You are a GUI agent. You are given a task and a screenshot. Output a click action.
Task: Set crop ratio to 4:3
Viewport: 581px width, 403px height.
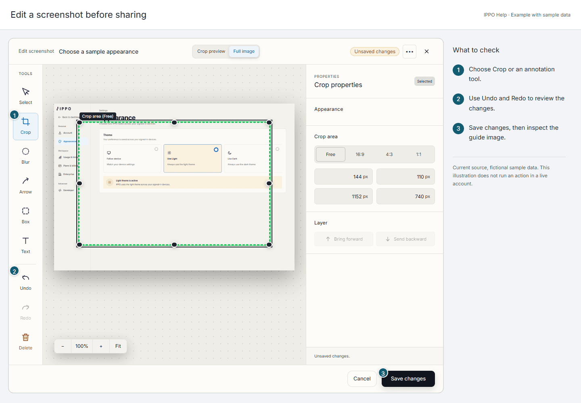coord(389,154)
